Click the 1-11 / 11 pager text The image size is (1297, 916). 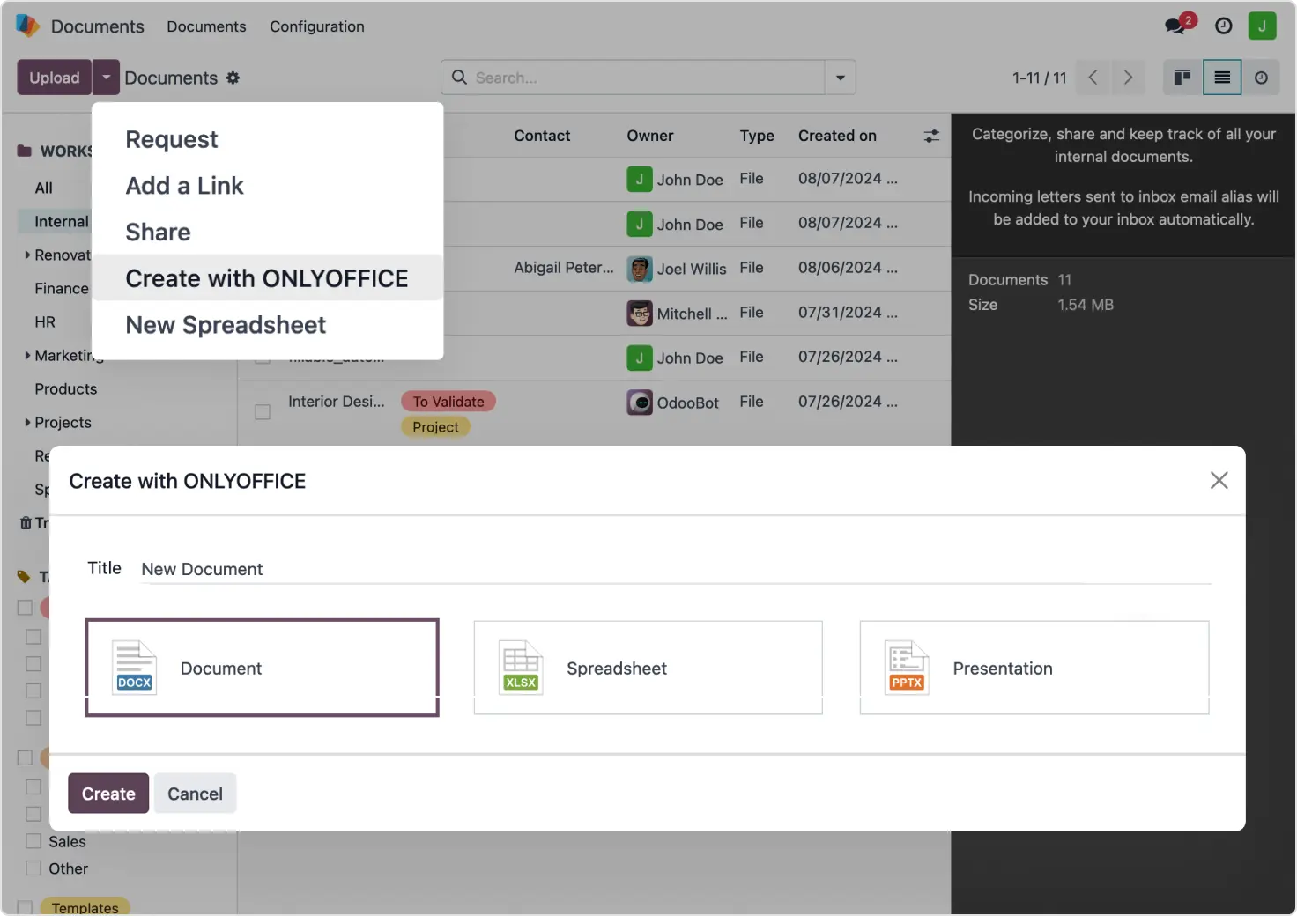click(x=1039, y=78)
